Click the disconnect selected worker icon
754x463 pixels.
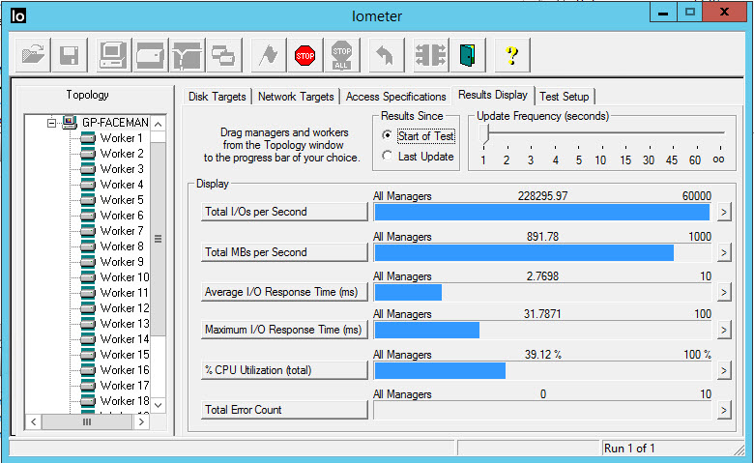(431, 55)
